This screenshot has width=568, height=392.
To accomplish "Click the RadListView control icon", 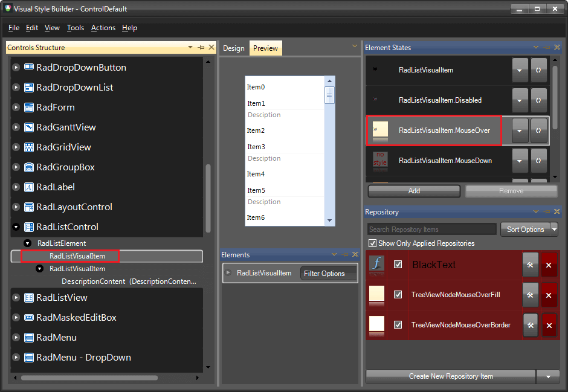I will click(28, 298).
